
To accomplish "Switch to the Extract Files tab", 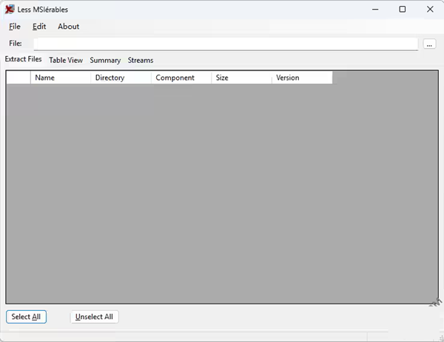I will (x=23, y=59).
